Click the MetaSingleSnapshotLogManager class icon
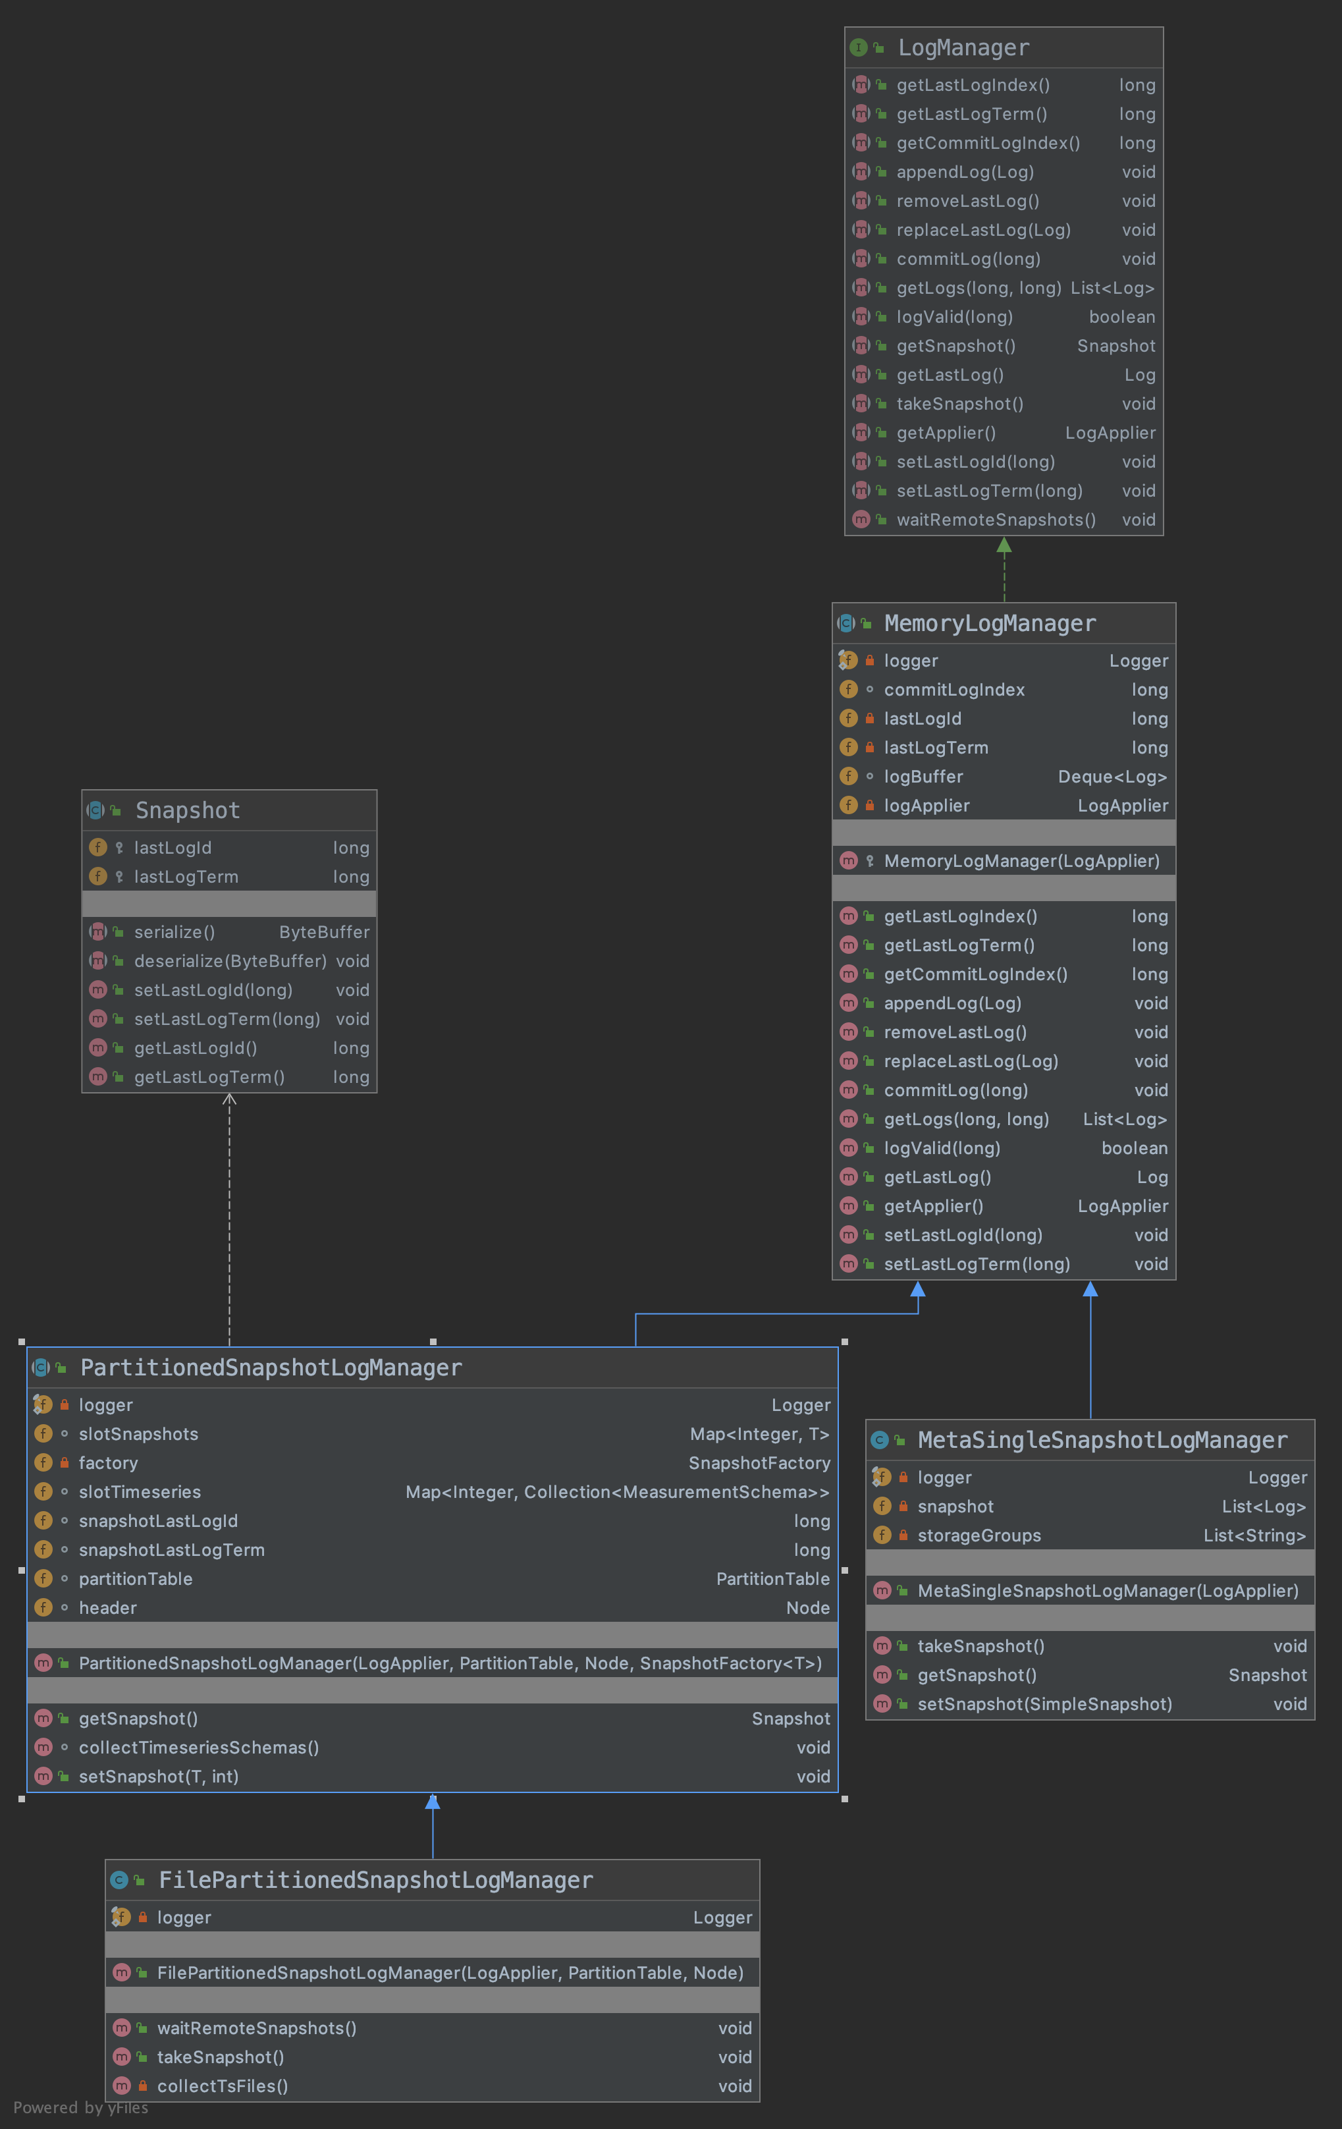 coord(879,1440)
